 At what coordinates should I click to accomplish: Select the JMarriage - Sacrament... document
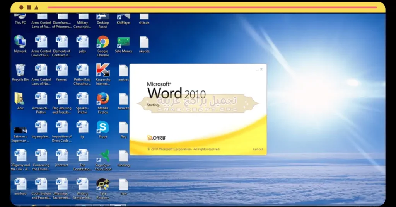tap(61, 184)
